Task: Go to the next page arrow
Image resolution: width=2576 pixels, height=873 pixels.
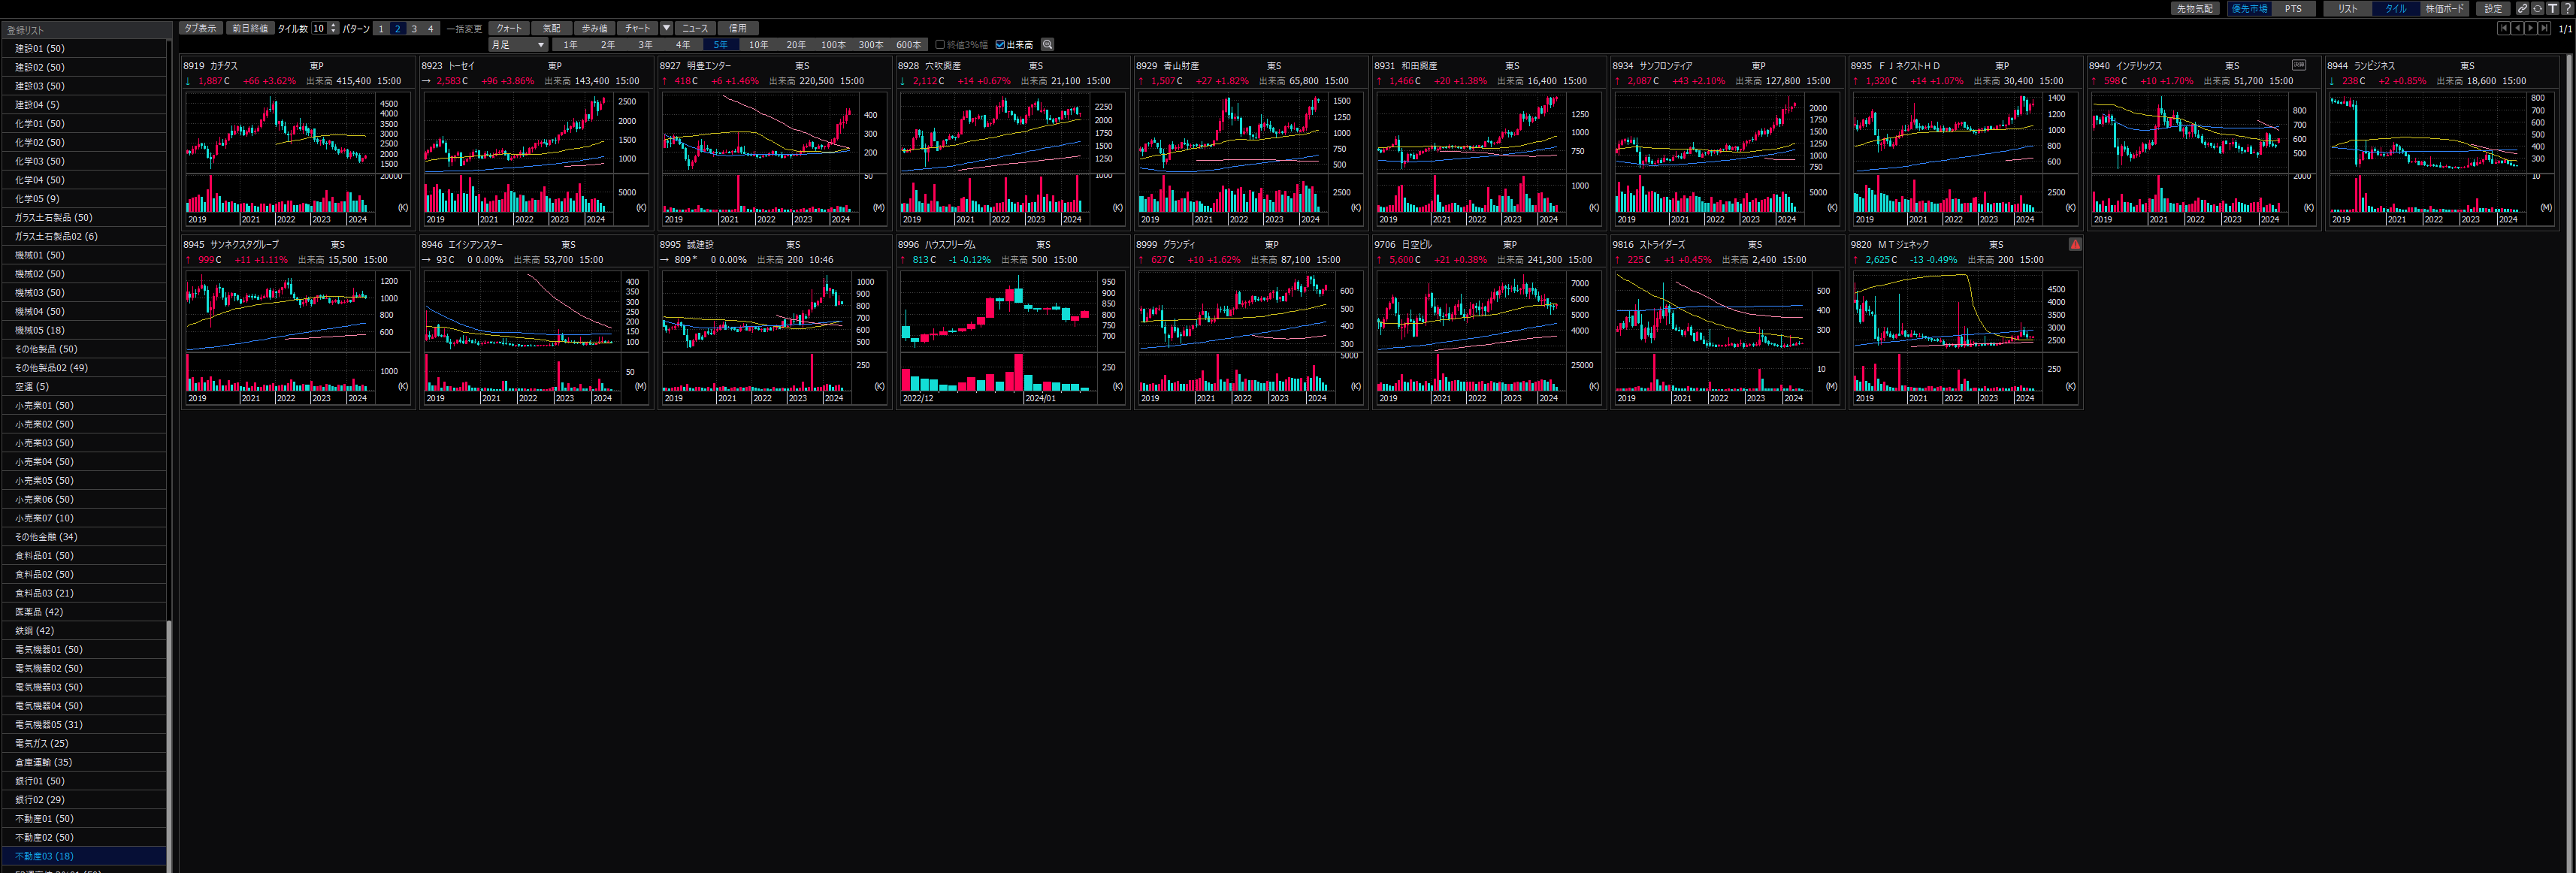Action: click(x=2530, y=28)
